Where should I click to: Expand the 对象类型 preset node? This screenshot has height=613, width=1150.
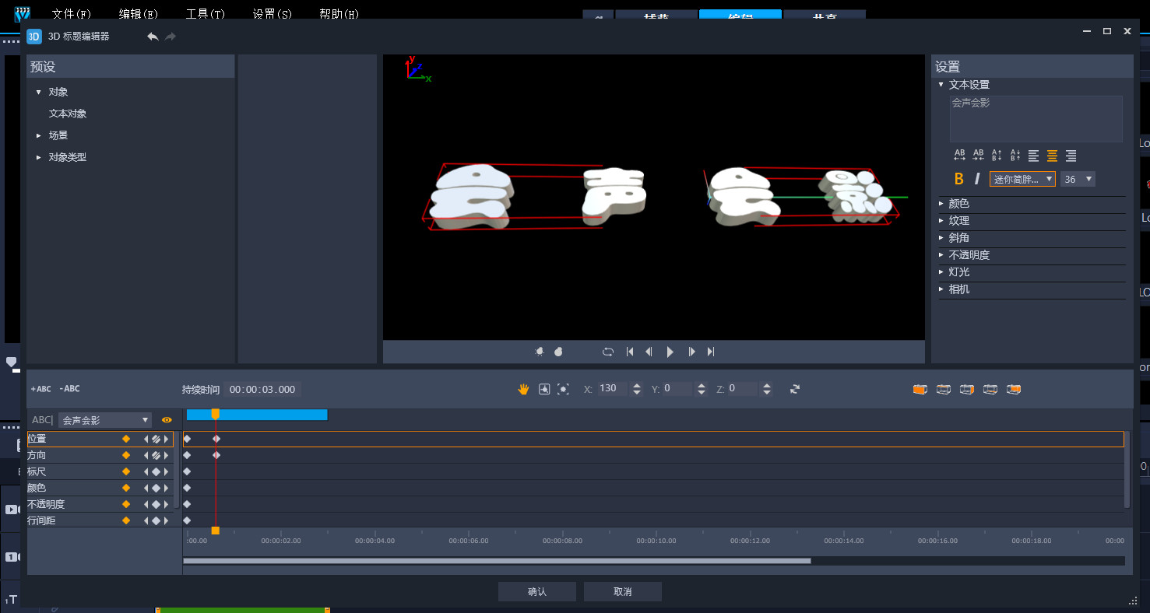pos(38,157)
